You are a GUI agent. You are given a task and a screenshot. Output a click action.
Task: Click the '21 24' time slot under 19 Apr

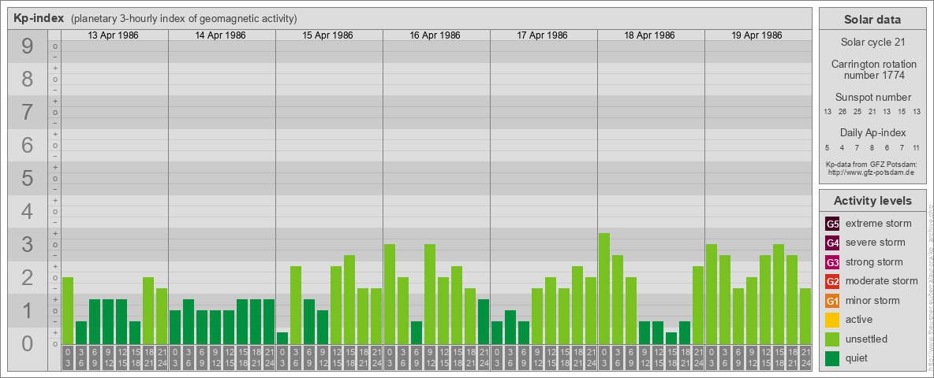click(805, 358)
